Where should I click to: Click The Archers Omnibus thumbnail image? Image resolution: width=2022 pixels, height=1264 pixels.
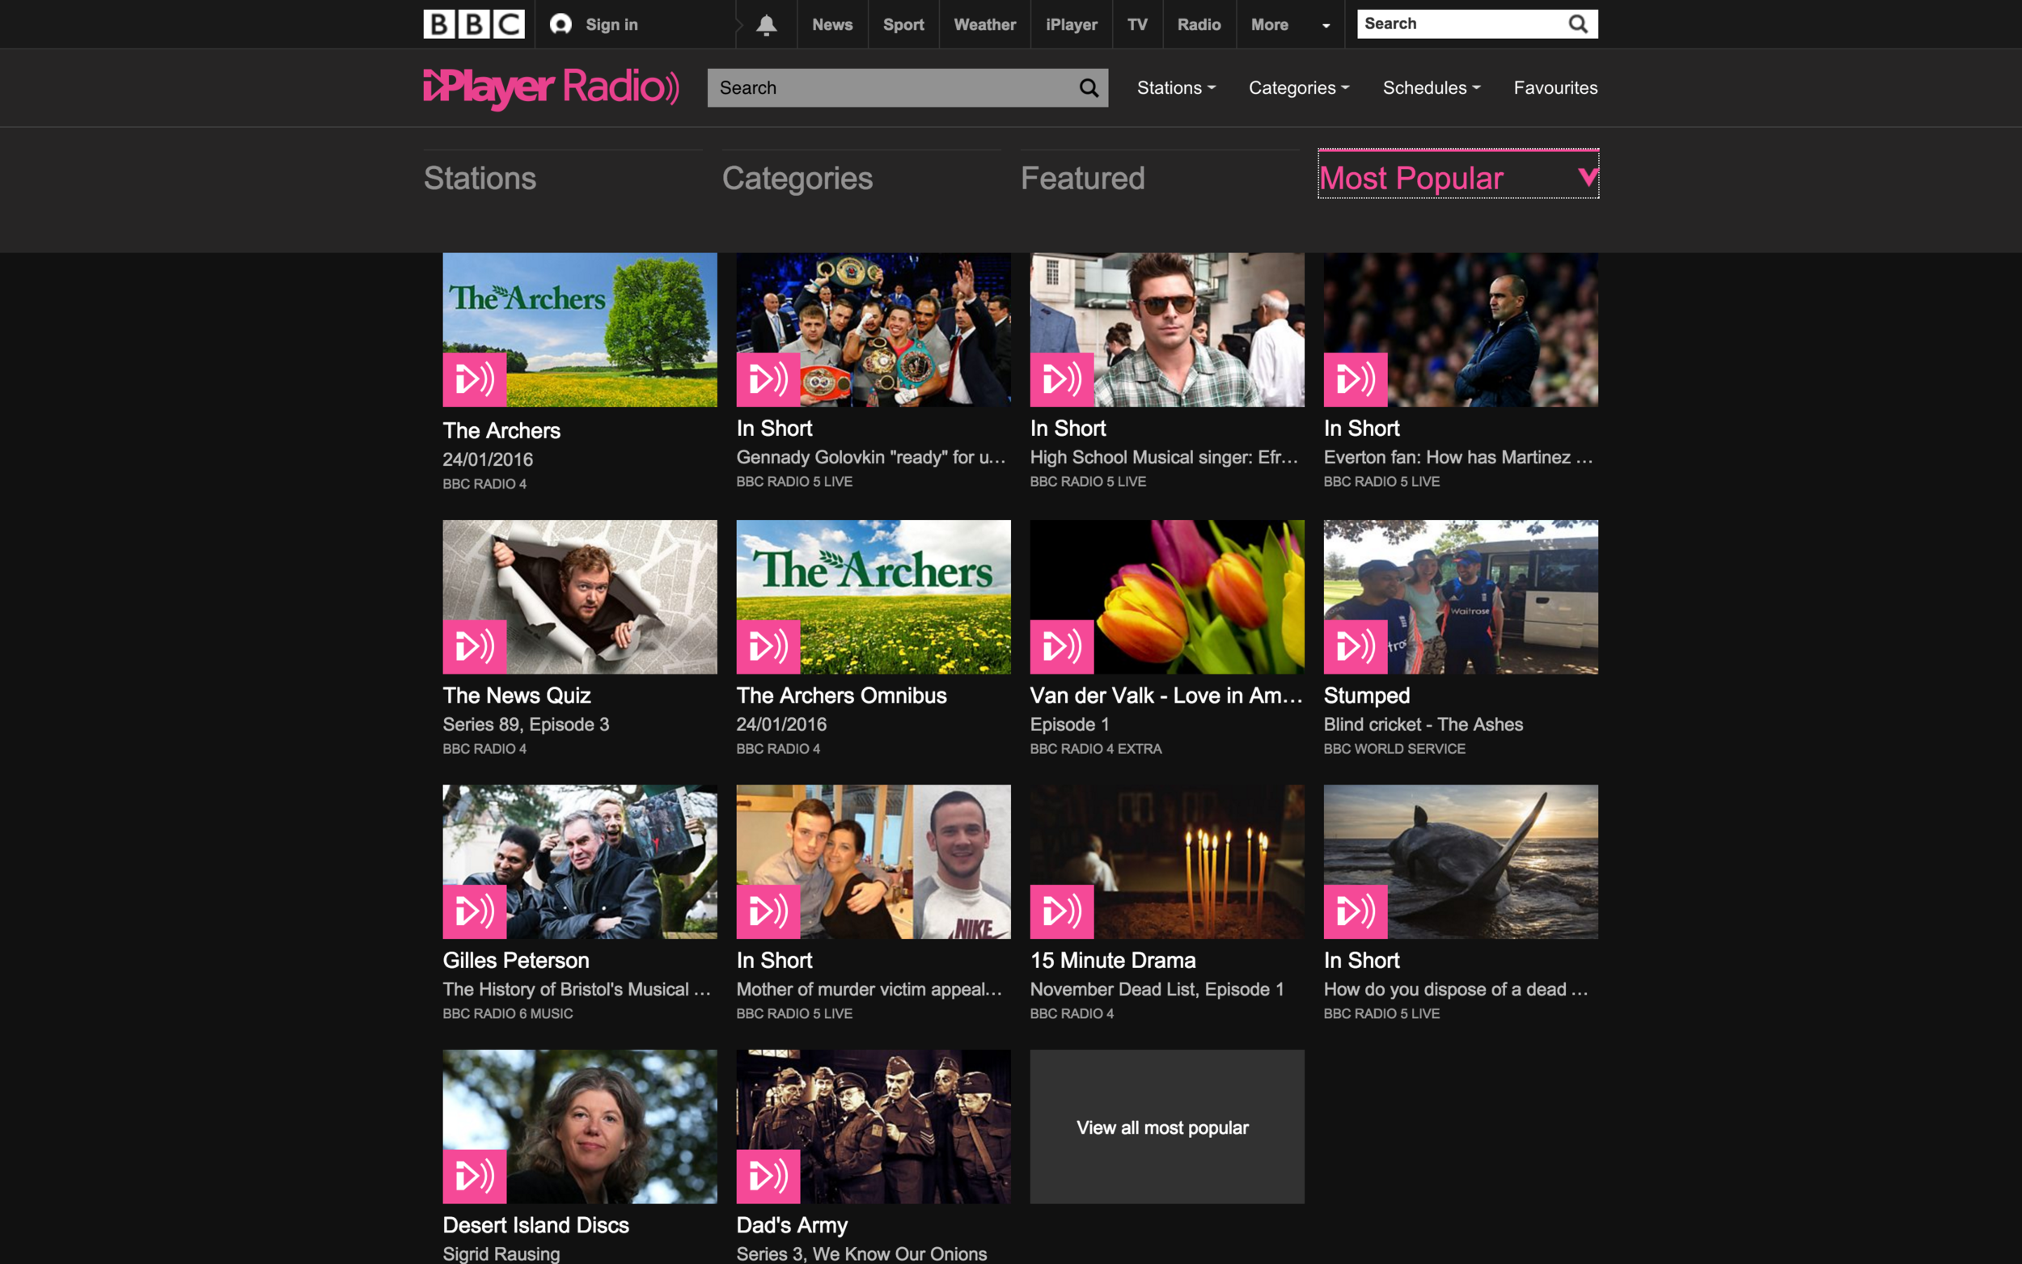(874, 597)
